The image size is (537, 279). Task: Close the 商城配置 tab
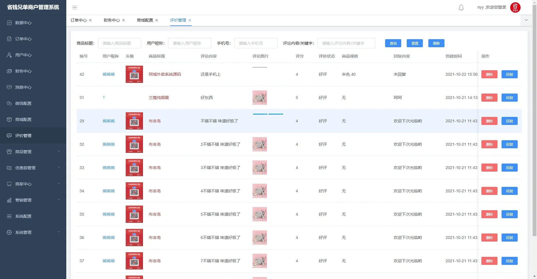tap(157, 20)
